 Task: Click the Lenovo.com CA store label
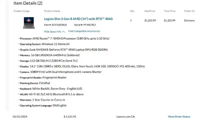pos(126,116)
